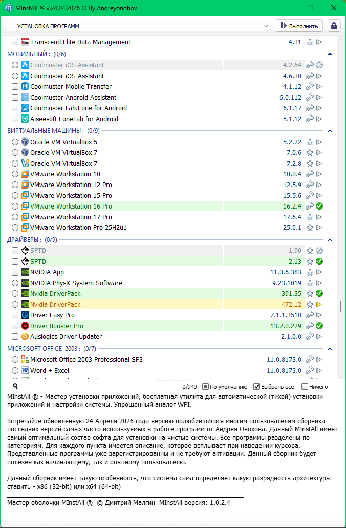The height and width of the screenshot is (528, 346).
Task: Click the yellow play arrow for Nvidia DriverPack 472.12
Action: 319,305
